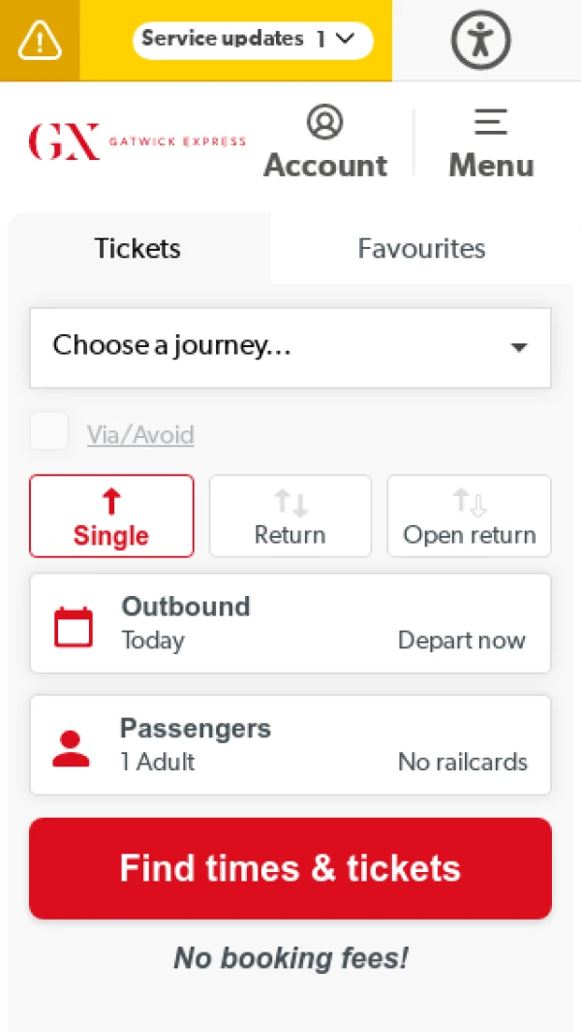Expand the Passengers selector

[x=290, y=745]
